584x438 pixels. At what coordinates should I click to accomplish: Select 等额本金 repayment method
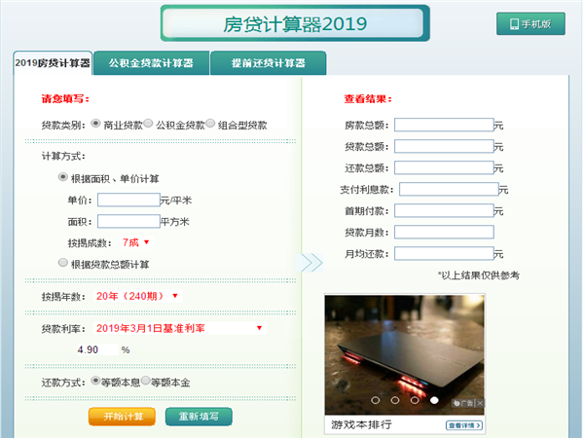coord(146,381)
